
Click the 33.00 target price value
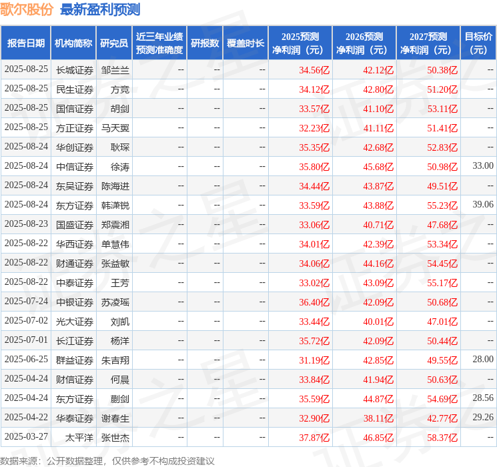483,166
